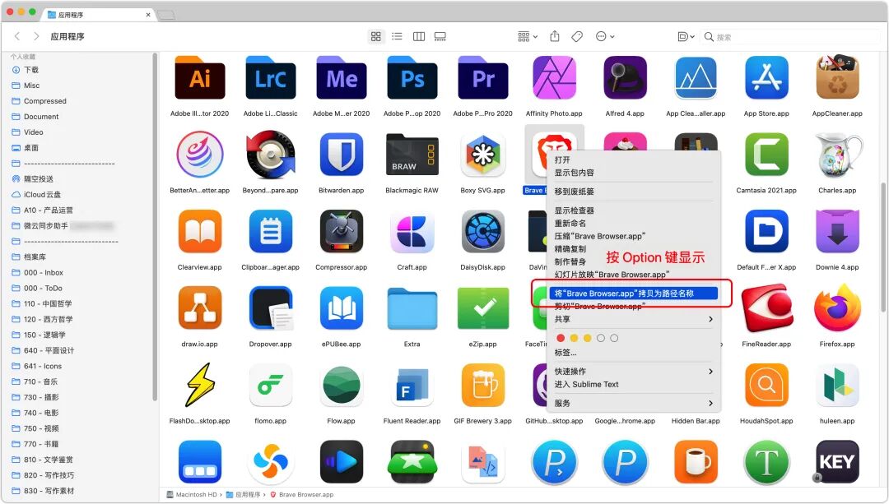Viewport: 889px width, 504px height.
Task: Switch to list view in toolbar
Action: click(x=397, y=36)
